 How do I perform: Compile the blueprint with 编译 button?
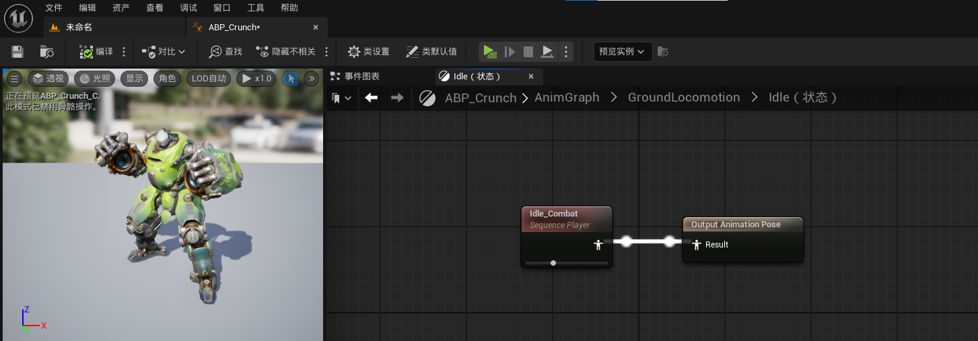tap(96, 52)
